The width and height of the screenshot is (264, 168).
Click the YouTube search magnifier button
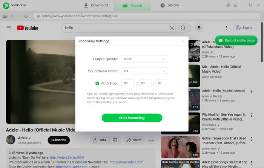(183, 28)
